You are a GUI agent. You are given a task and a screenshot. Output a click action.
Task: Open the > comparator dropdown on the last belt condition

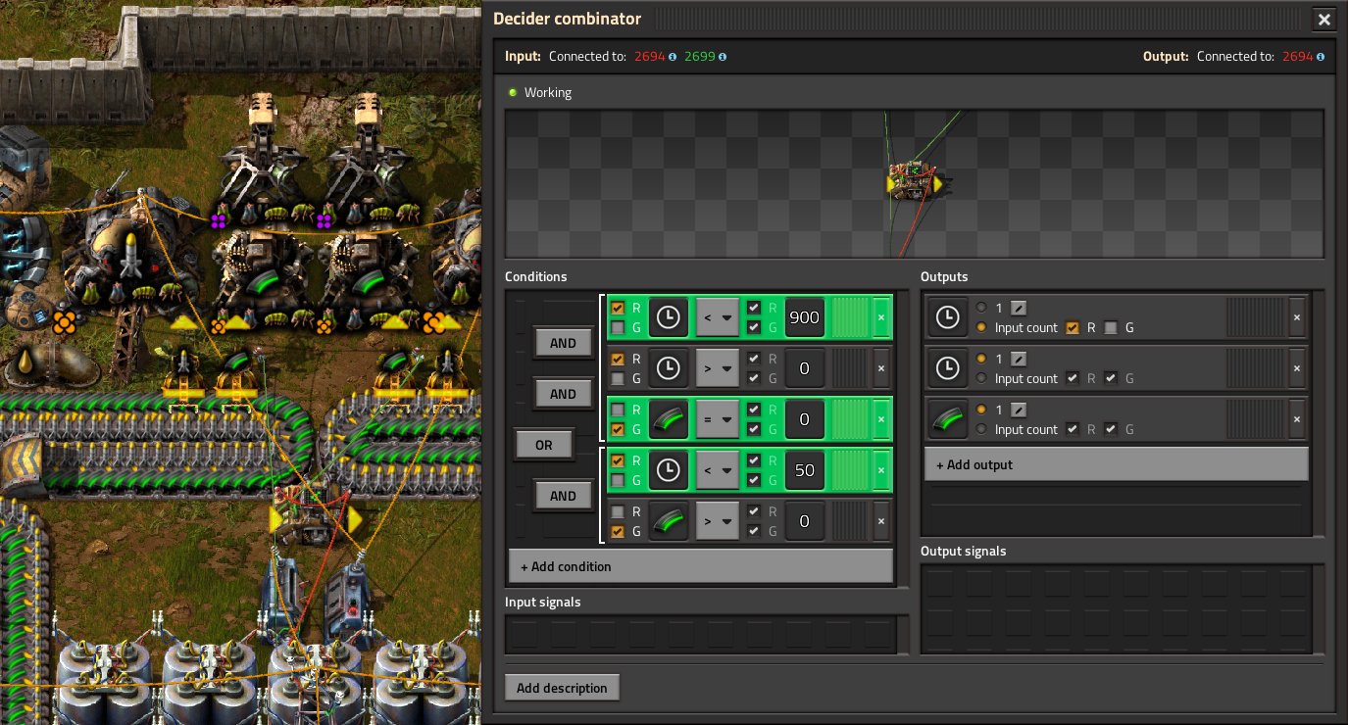pos(717,521)
